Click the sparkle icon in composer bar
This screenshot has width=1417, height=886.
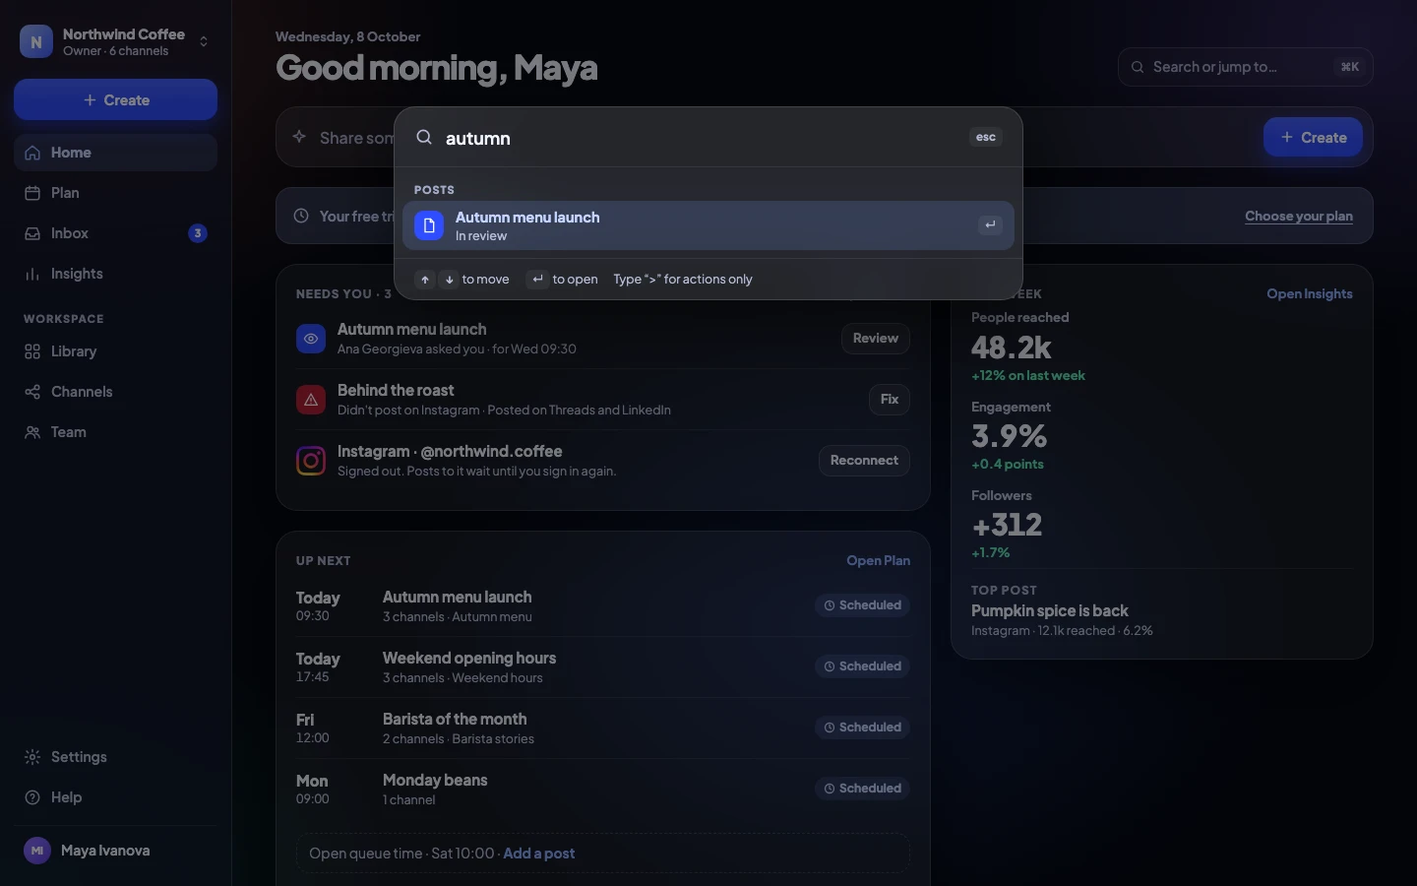coord(299,137)
